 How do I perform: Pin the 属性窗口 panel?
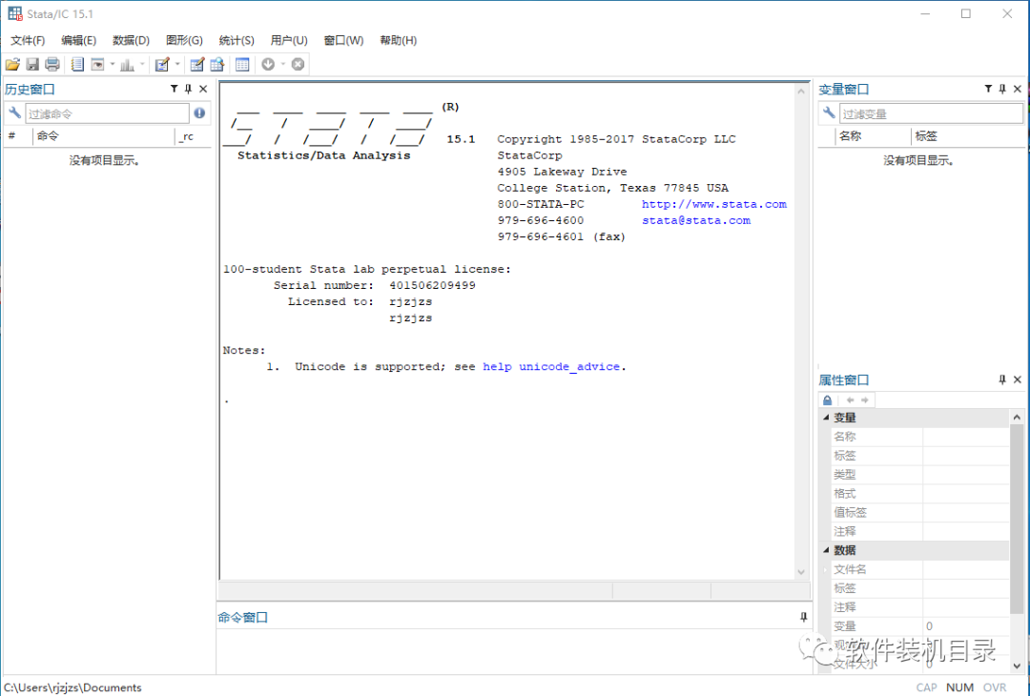1002,379
